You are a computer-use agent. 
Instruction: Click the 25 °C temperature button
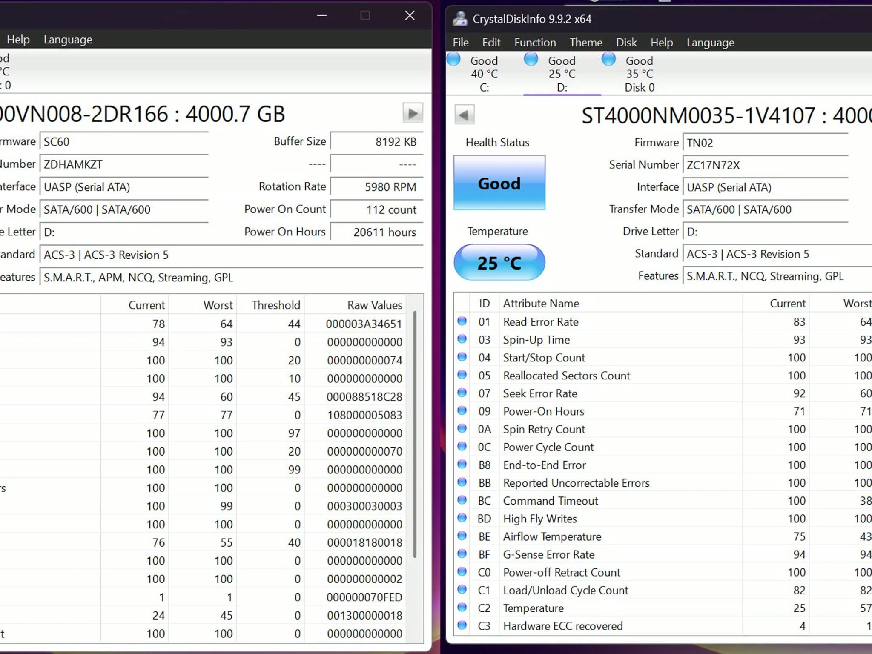point(499,262)
